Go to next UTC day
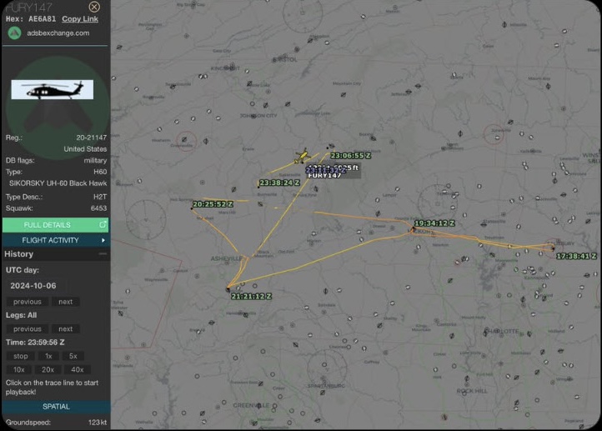This screenshot has height=431, width=602. pos(65,302)
